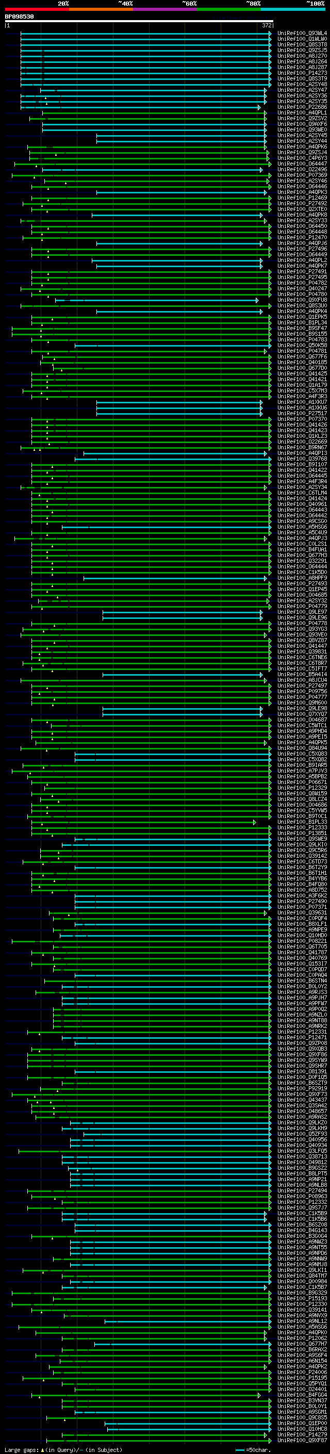
Task: Select the UniRef100_A2SY47 label
Action: (x=302, y=90)
